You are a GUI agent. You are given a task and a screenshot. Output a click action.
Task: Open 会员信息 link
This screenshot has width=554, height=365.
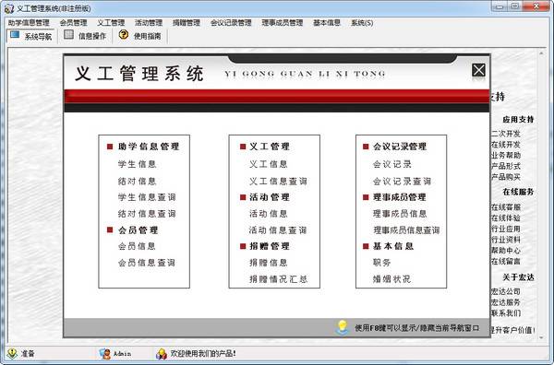point(137,246)
